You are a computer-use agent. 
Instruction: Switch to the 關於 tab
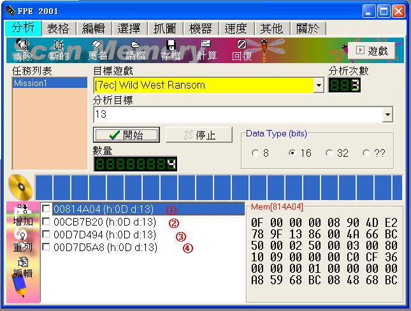pos(308,28)
